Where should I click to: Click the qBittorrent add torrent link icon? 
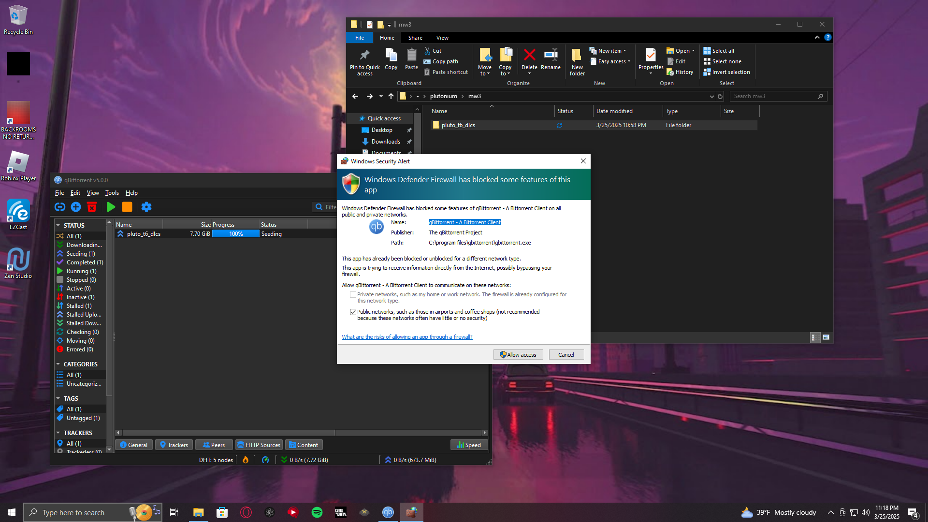(x=60, y=207)
